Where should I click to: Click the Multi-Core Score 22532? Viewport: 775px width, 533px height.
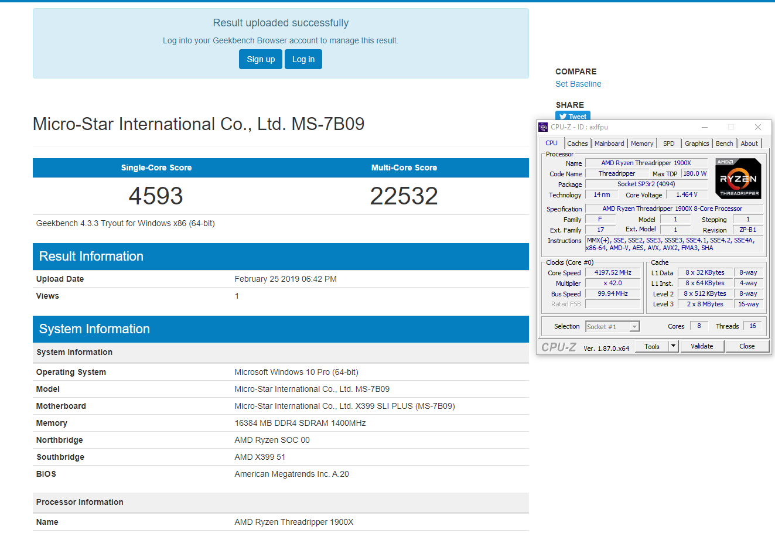coord(404,196)
